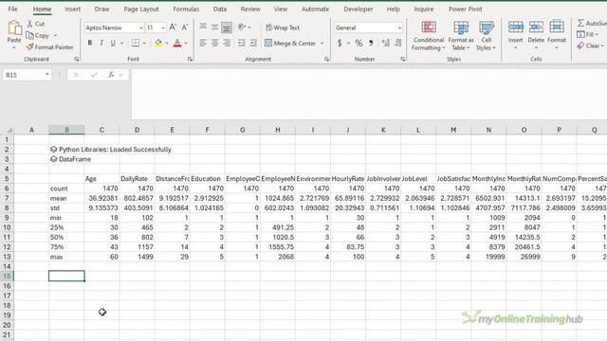Click into the formula bar
Screen dimensions: 607x341
(368, 94)
